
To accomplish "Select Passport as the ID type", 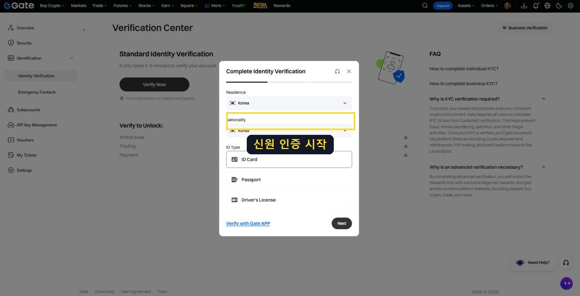I will tap(289, 180).
